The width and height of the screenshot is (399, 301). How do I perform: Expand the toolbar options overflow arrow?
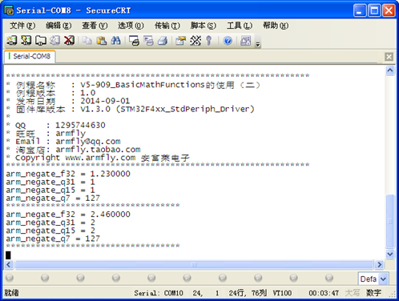258,44
